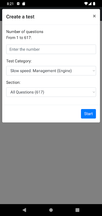Open the Test Category dropdown
Screen dimensions: 102x216
point(51,71)
